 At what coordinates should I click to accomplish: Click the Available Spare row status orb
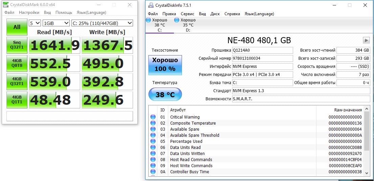pyautogui.click(x=153, y=129)
